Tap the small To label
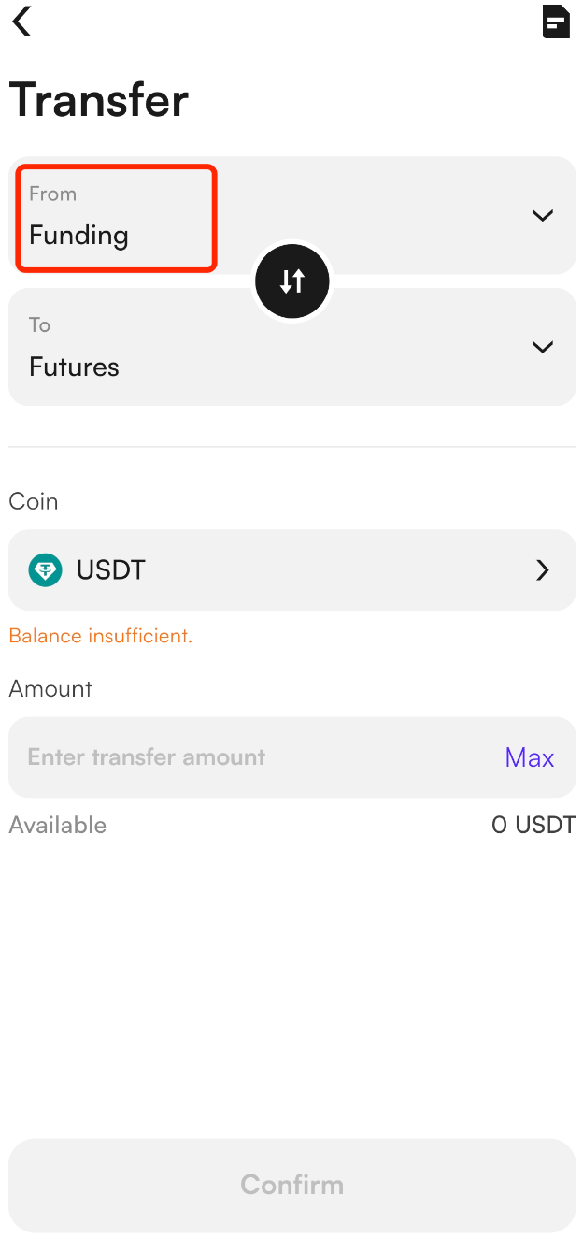 click(39, 324)
